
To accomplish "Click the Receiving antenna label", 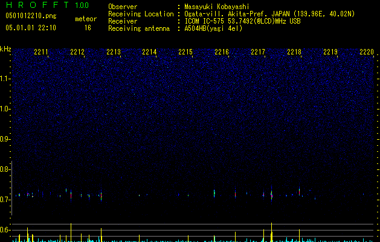I will coord(139,28).
